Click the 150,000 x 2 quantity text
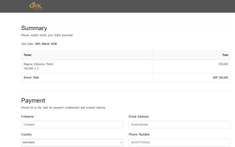235x147 pixels. point(31,69)
